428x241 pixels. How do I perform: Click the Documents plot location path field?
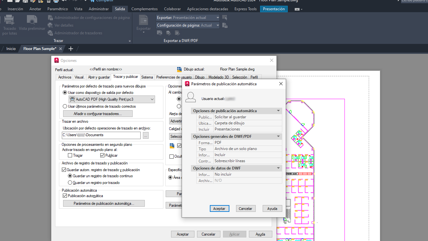[x=101, y=135]
